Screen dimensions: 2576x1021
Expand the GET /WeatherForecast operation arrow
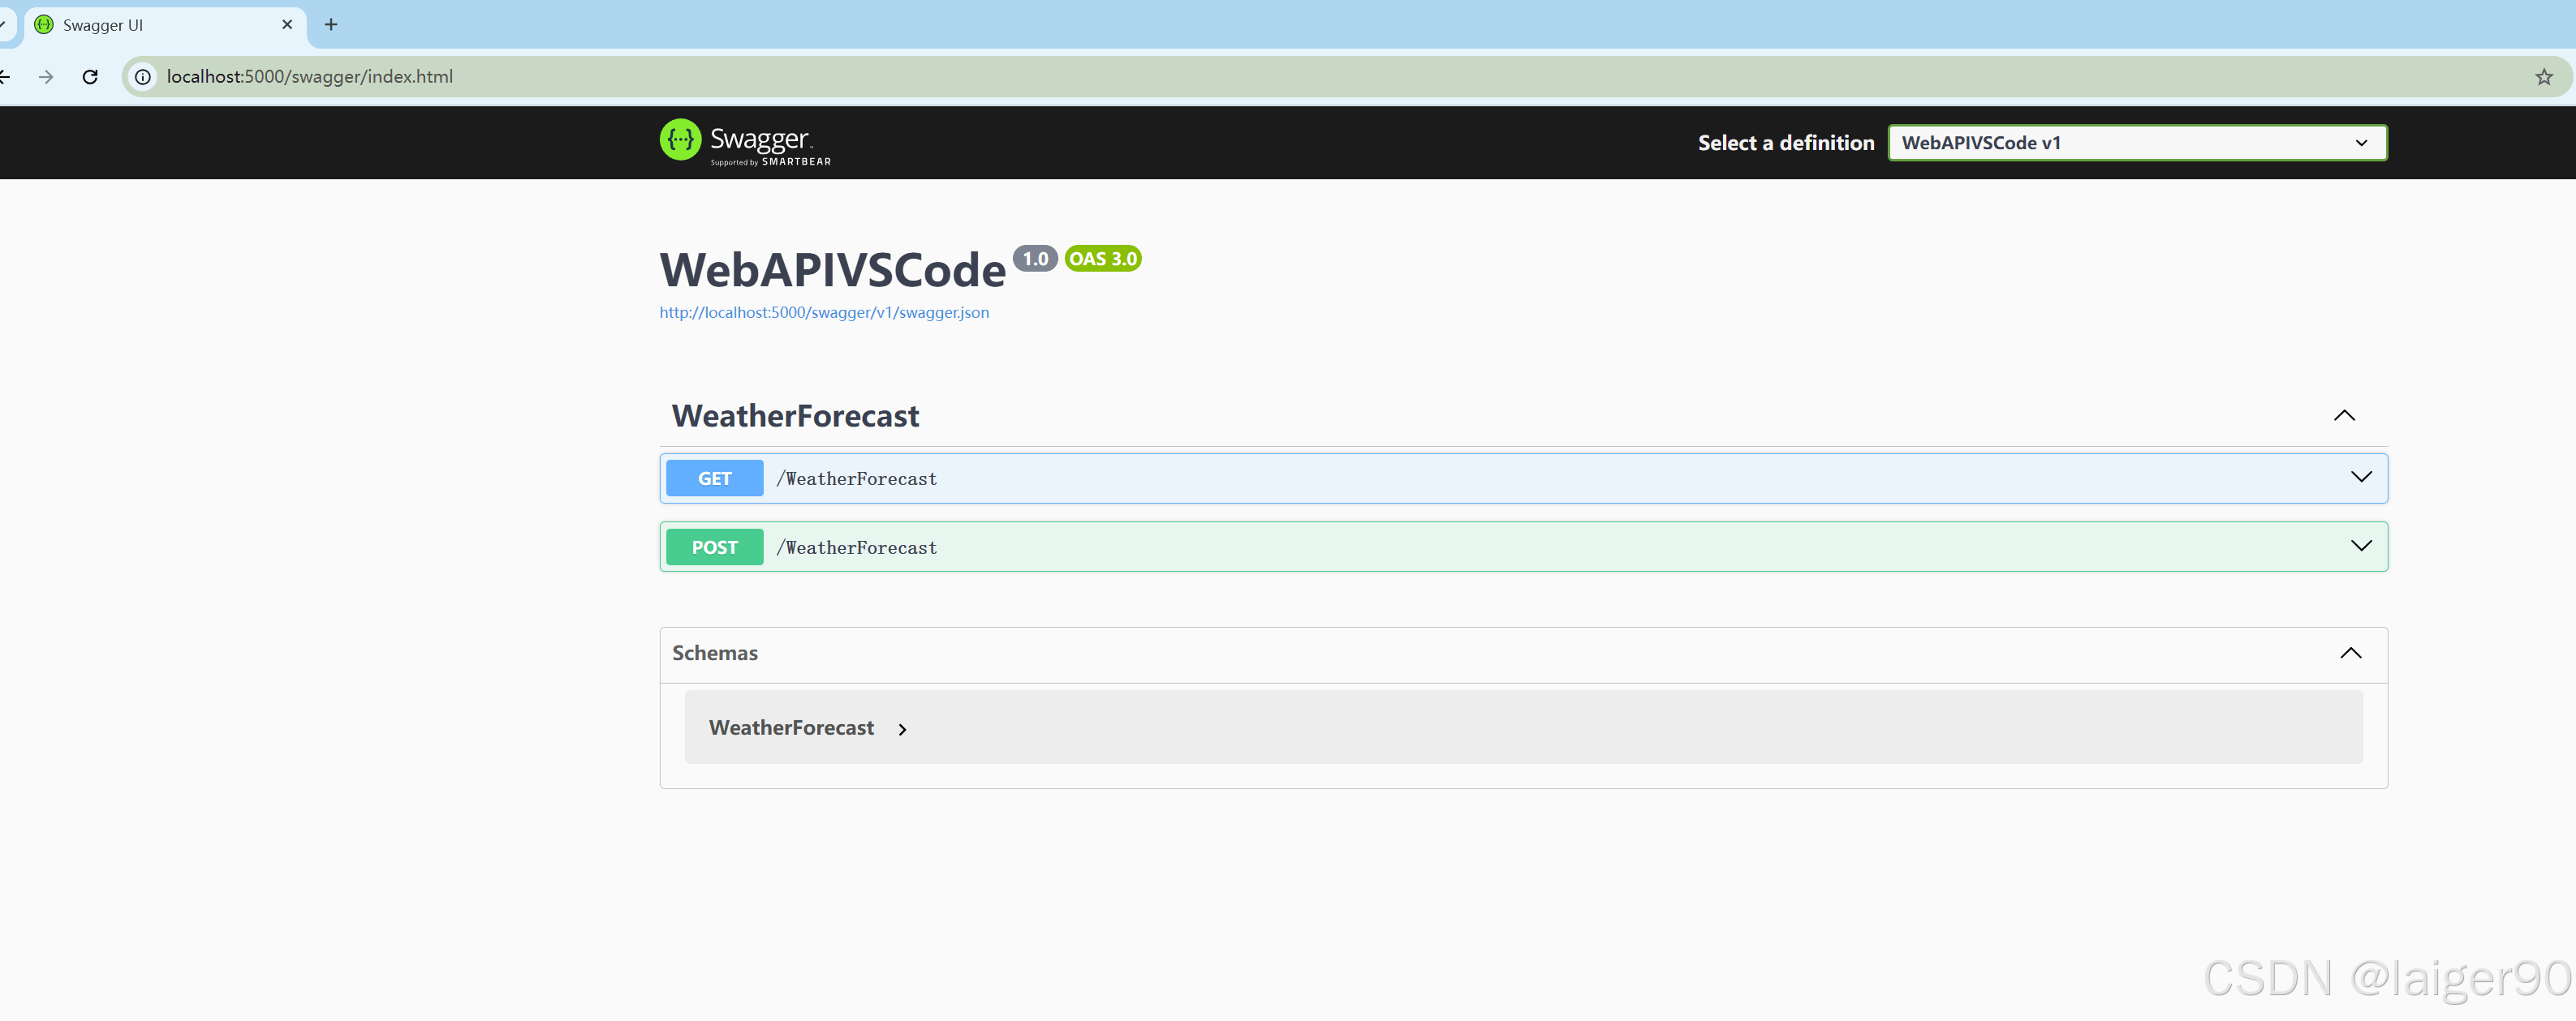[x=2360, y=478]
